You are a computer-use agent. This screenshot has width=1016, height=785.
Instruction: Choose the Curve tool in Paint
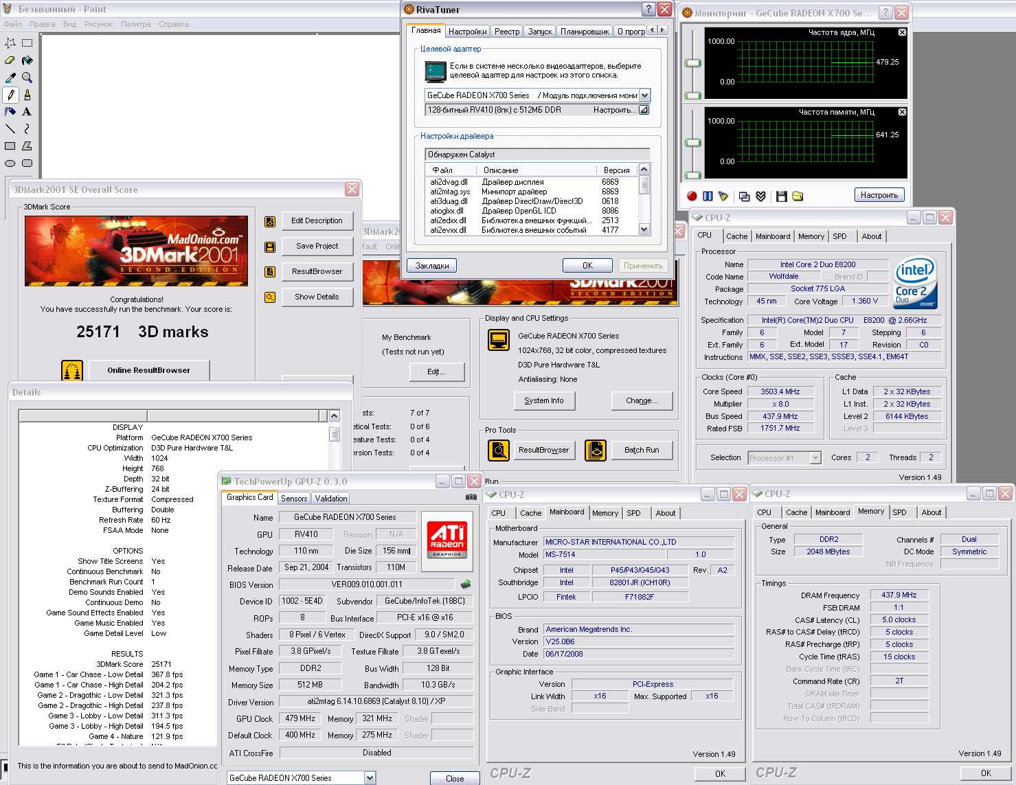click(x=27, y=128)
